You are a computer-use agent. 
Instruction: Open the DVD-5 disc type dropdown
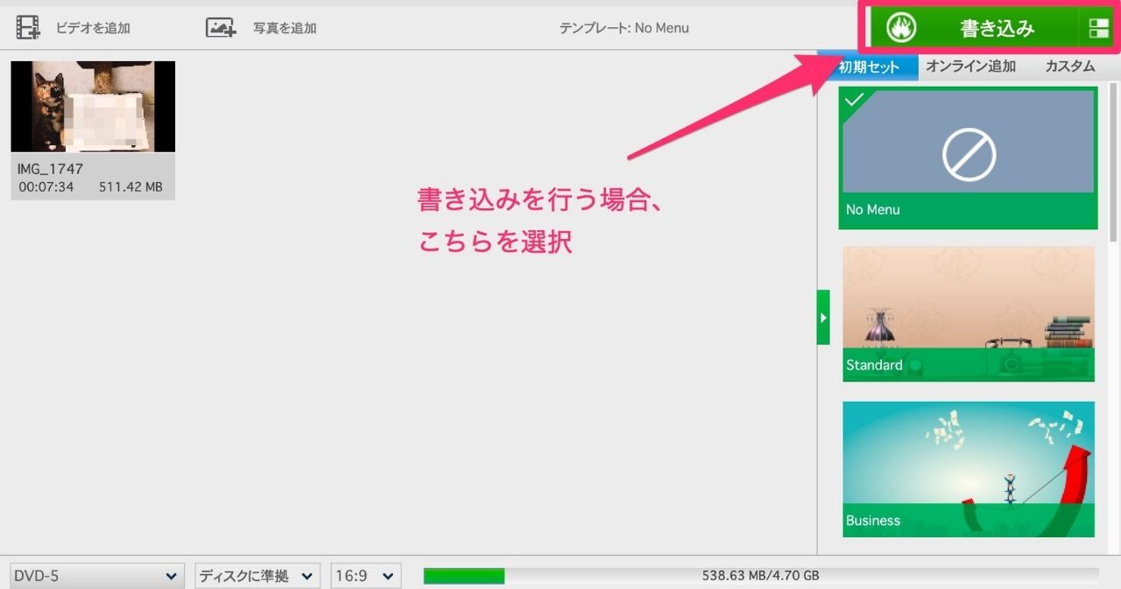pos(96,575)
